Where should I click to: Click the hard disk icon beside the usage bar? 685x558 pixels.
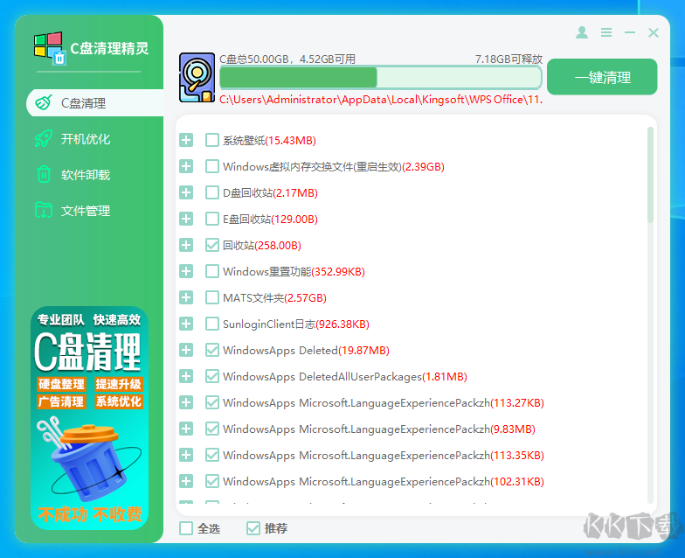click(x=197, y=78)
